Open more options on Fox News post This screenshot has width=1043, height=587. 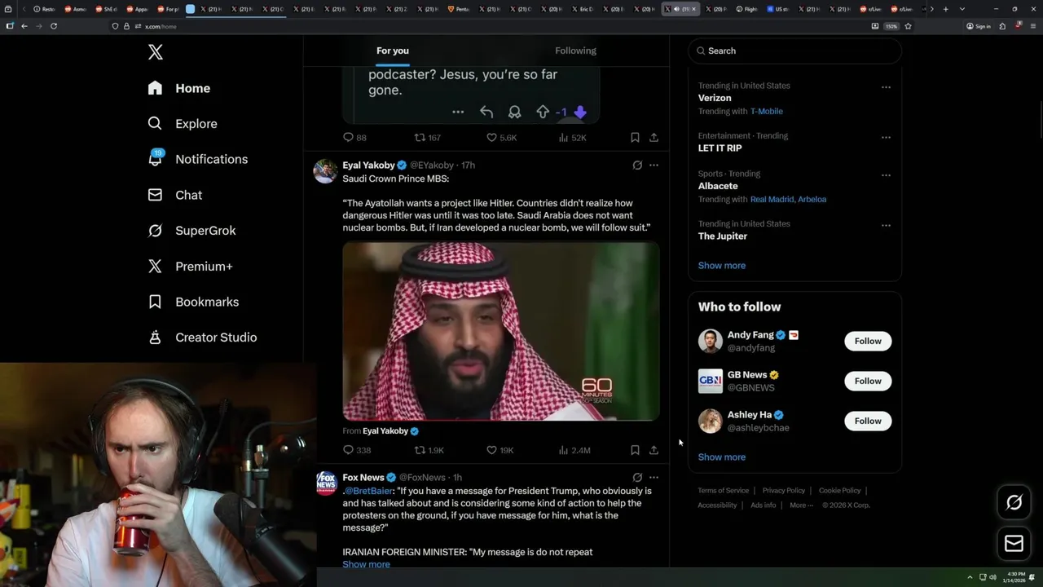pyautogui.click(x=654, y=477)
